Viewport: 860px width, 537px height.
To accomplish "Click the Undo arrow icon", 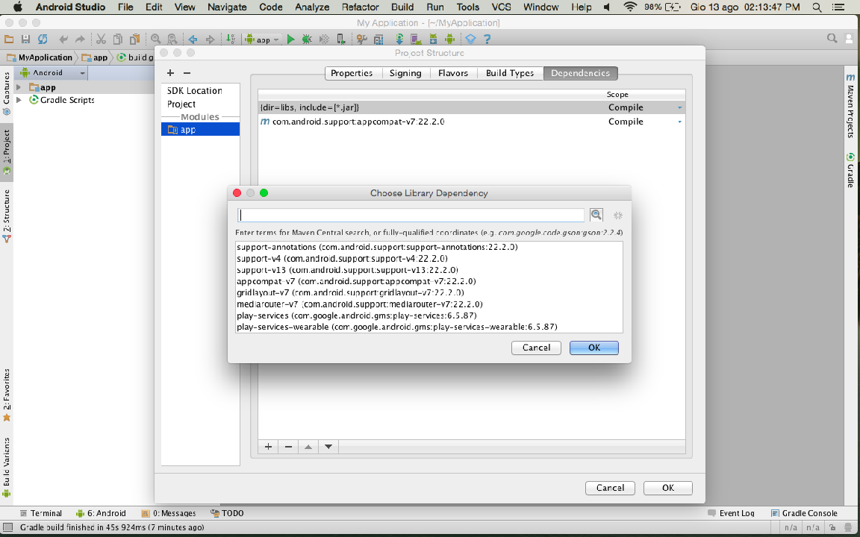I will pos(63,40).
